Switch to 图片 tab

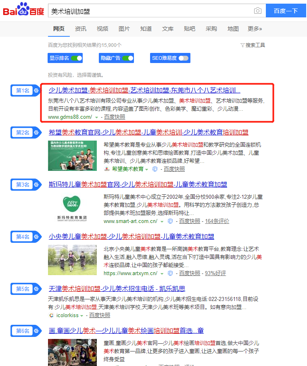[x=124, y=29]
